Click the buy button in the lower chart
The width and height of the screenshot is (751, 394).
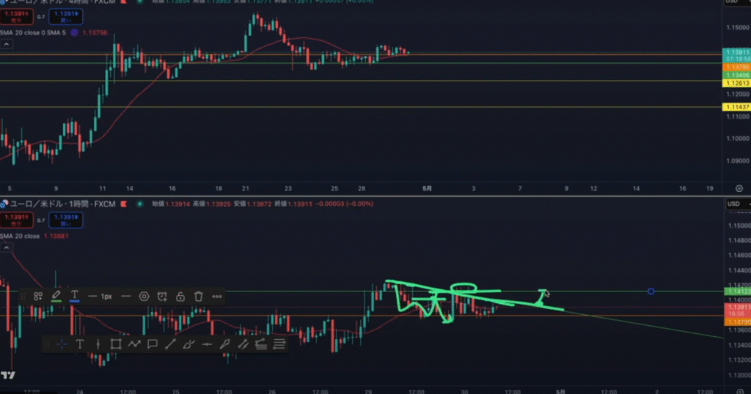pos(65,220)
